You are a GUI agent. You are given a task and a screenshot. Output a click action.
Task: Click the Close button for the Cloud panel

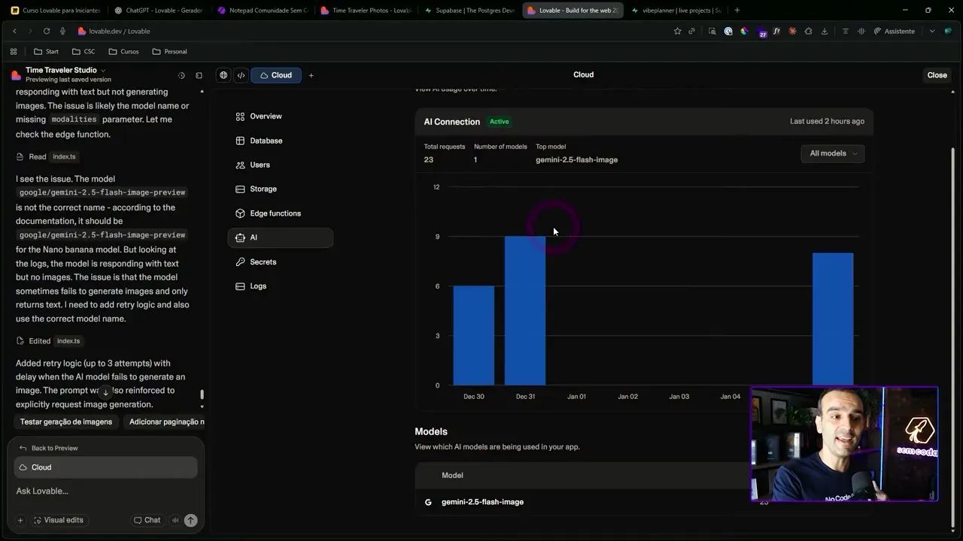click(936, 75)
